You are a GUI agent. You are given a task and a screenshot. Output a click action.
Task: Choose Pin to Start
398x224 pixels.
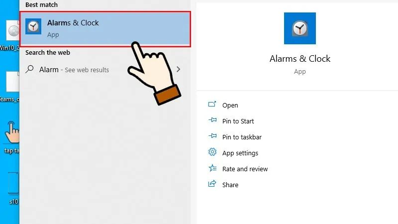point(238,121)
